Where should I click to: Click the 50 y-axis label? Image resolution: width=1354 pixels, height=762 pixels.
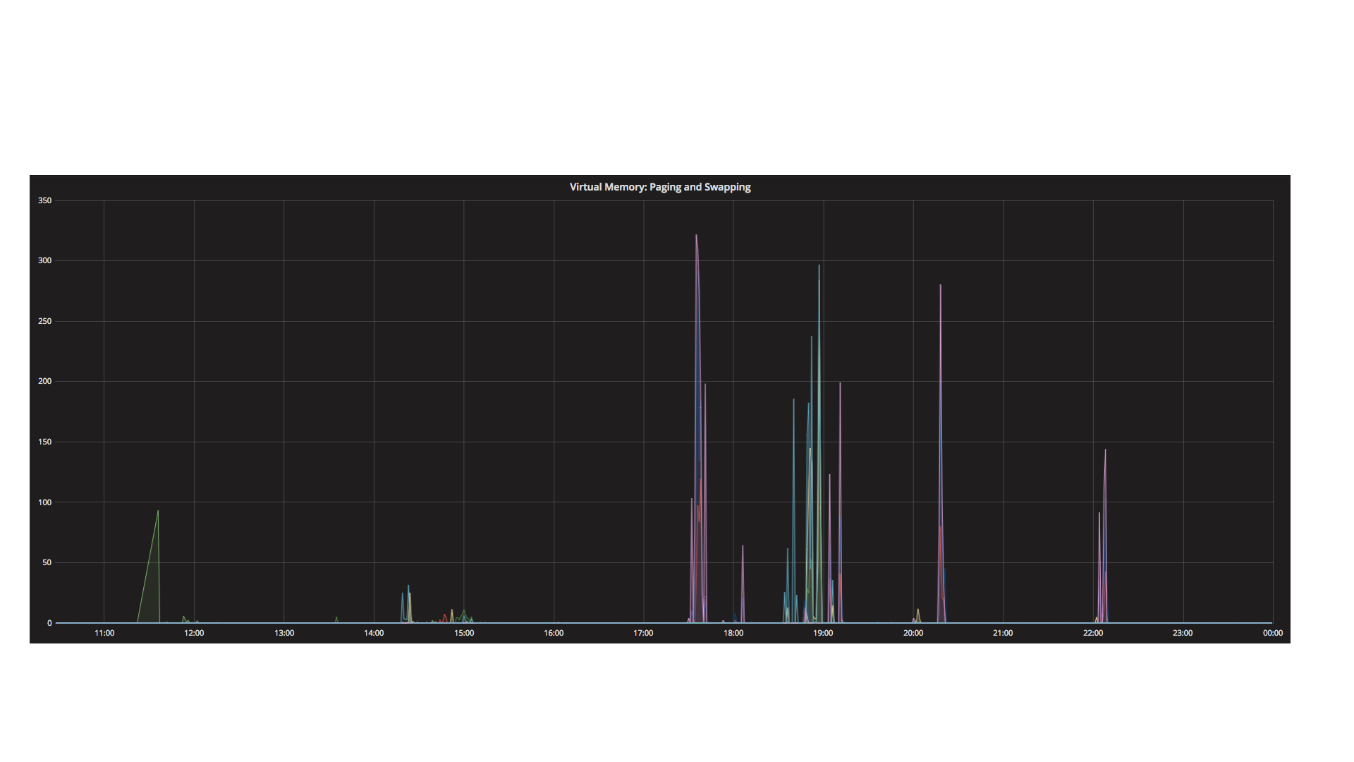pos(47,562)
